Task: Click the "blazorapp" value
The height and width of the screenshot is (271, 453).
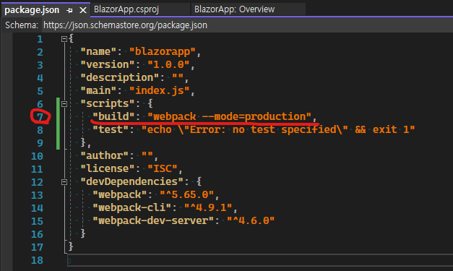Action: click(163, 52)
